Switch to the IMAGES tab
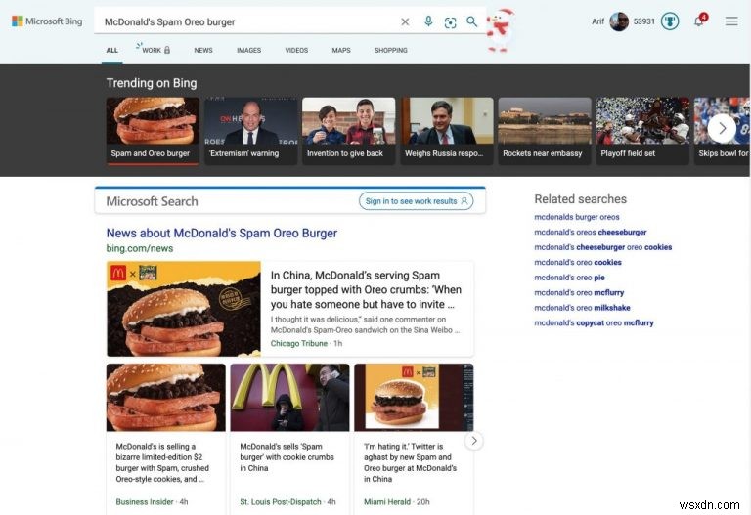The height and width of the screenshot is (515, 751). [249, 50]
